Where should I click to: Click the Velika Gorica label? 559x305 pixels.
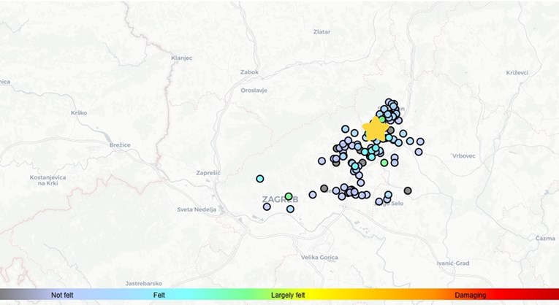[320, 257]
